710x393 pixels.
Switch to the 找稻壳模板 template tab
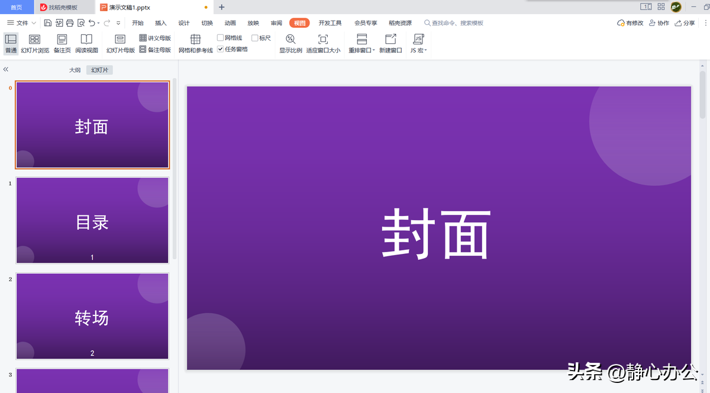tap(64, 7)
